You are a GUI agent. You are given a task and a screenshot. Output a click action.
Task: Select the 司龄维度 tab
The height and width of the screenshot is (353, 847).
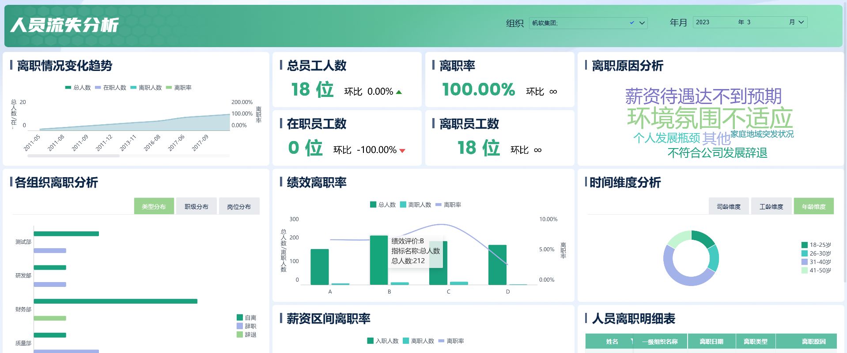coord(729,206)
